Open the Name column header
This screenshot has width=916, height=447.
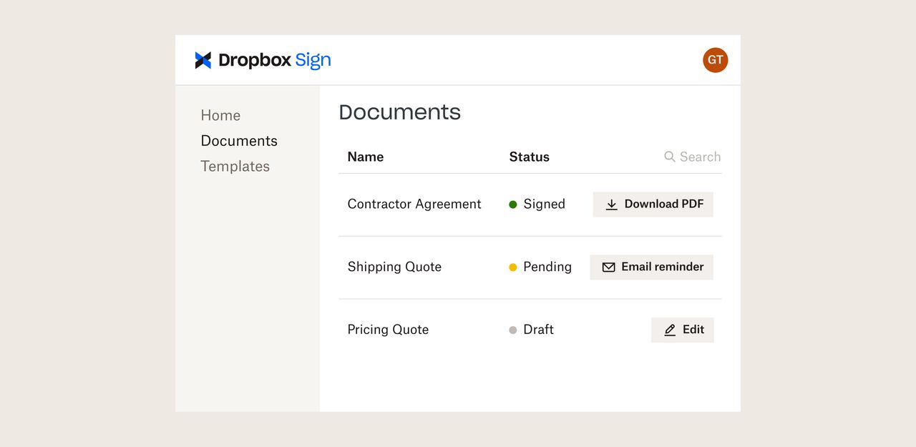366,157
